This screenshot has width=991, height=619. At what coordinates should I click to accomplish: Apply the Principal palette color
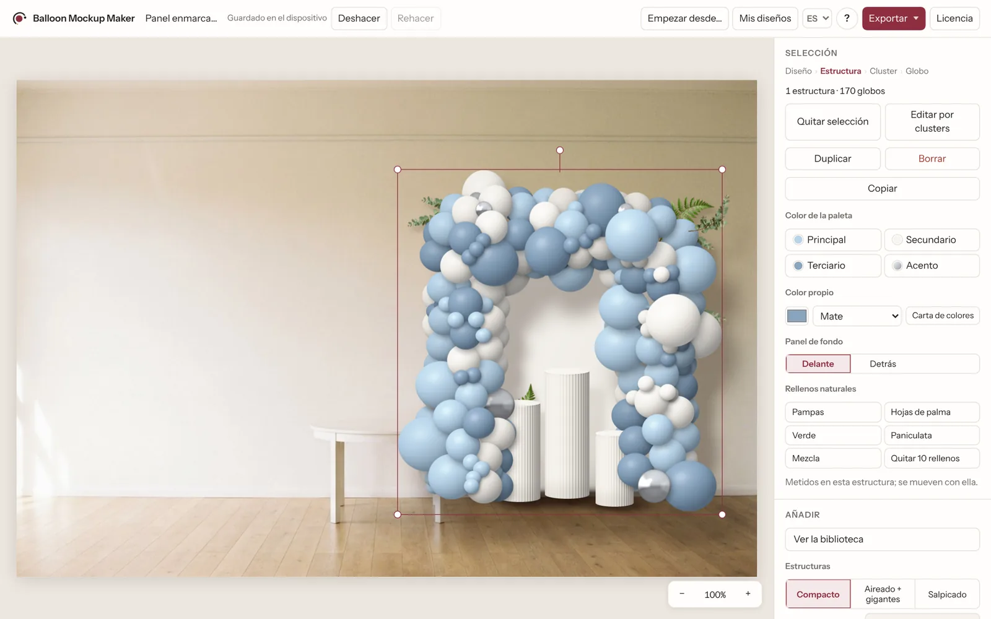pos(833,240)
